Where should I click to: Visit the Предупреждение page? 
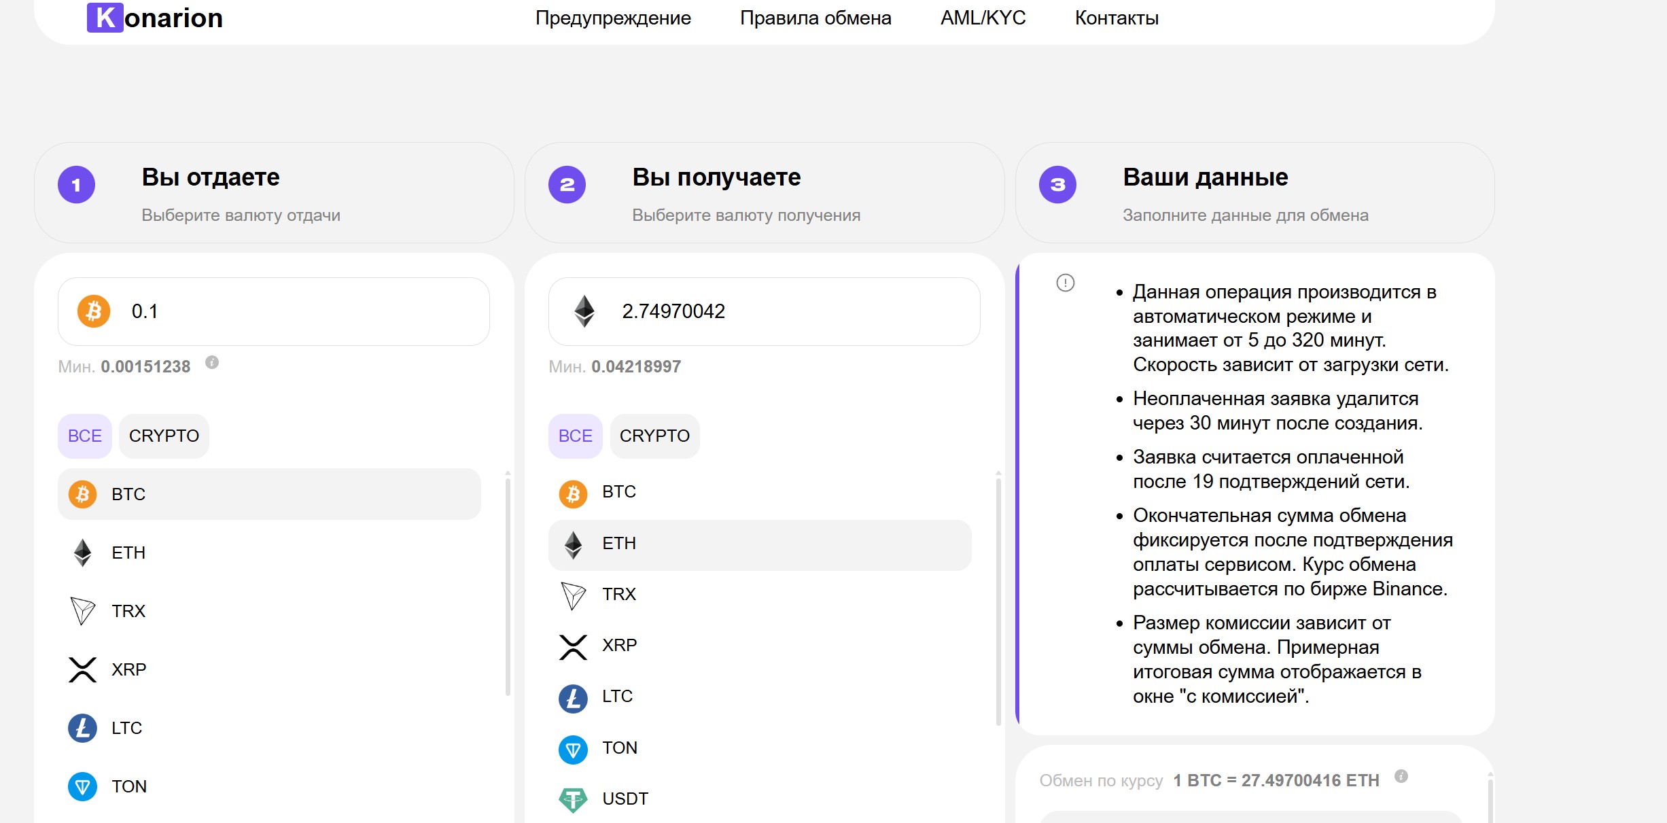pyautogui.click(x=612, y=18)
